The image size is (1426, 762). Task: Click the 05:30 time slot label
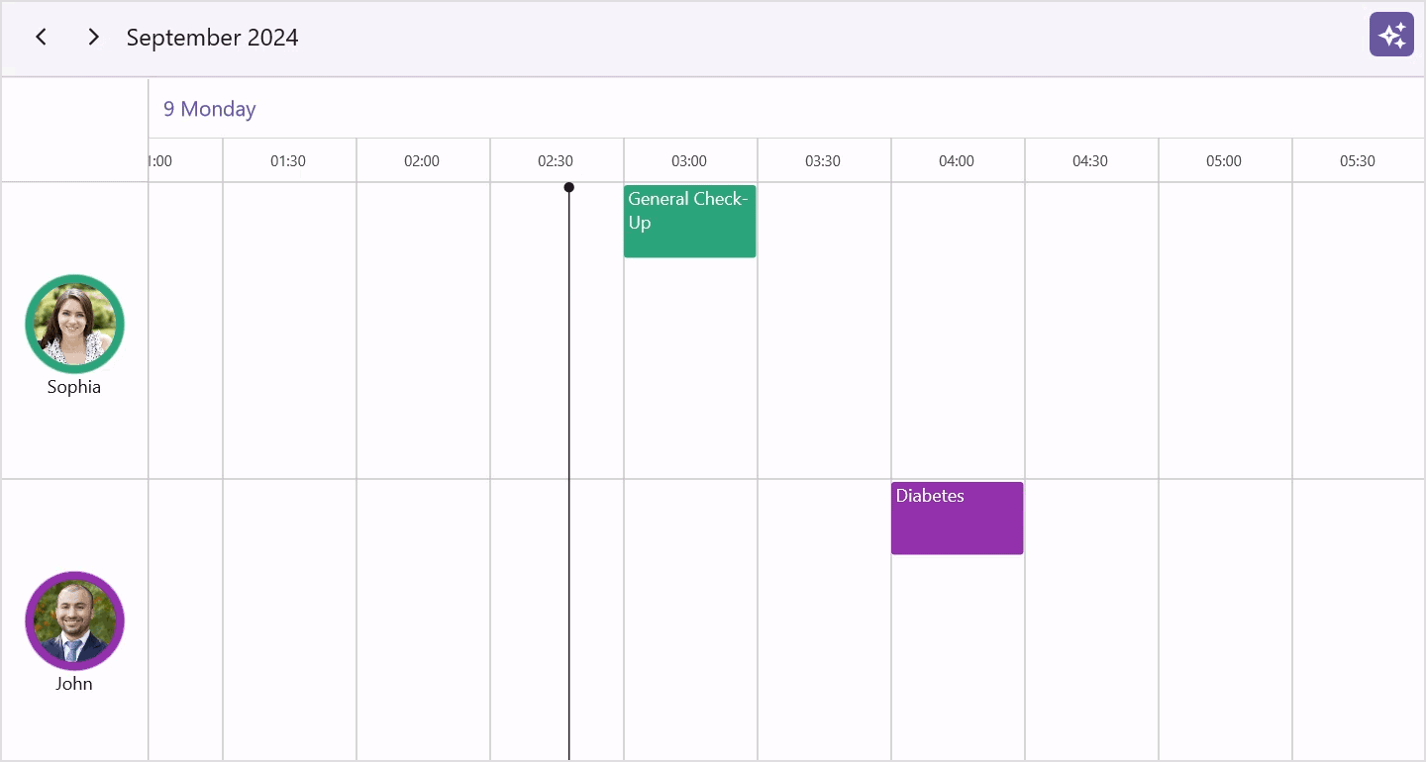point(1358,160)
